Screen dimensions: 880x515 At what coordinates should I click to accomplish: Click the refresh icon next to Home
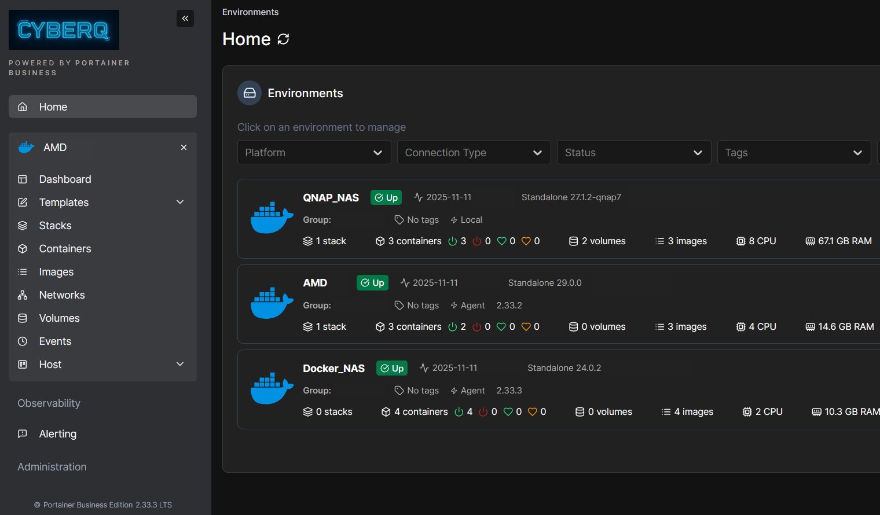[283, 39]
